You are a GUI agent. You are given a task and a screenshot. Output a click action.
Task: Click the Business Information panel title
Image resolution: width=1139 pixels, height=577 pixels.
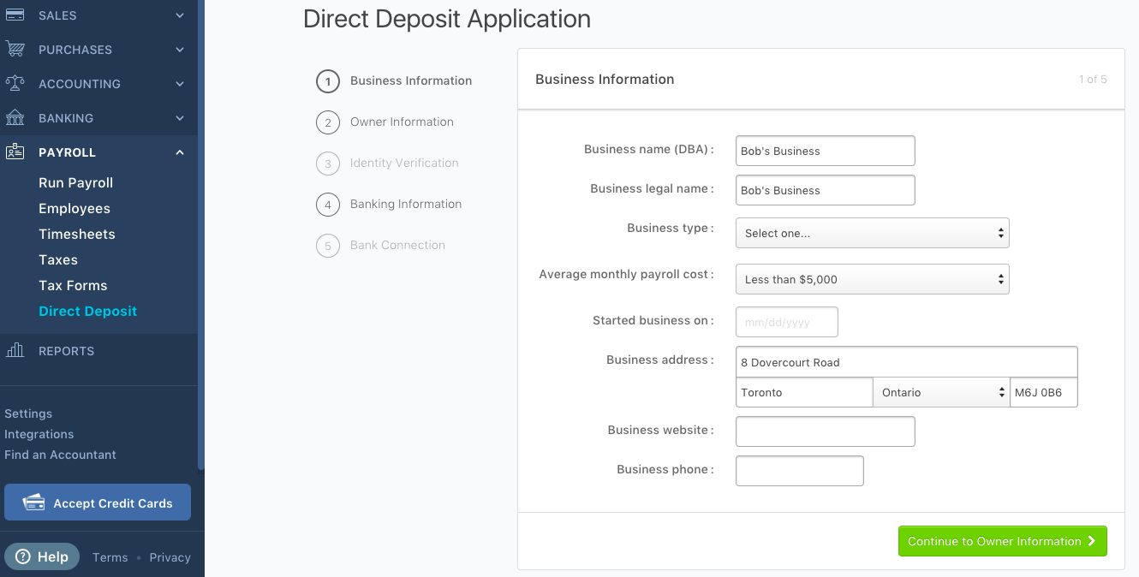(x=605, y=79)
